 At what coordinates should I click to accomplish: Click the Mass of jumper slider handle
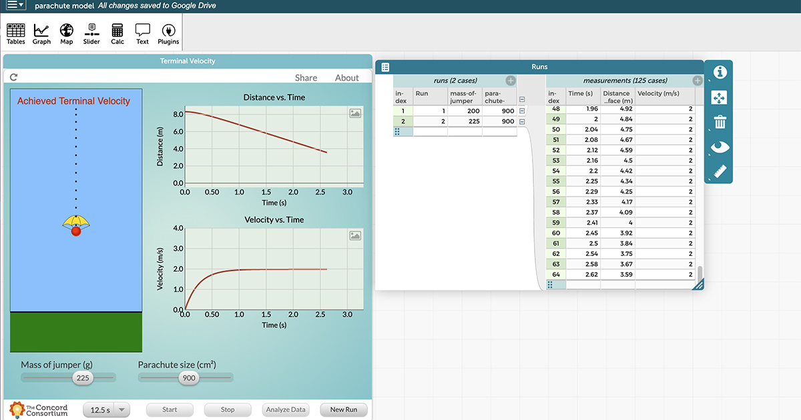(83, 378)
